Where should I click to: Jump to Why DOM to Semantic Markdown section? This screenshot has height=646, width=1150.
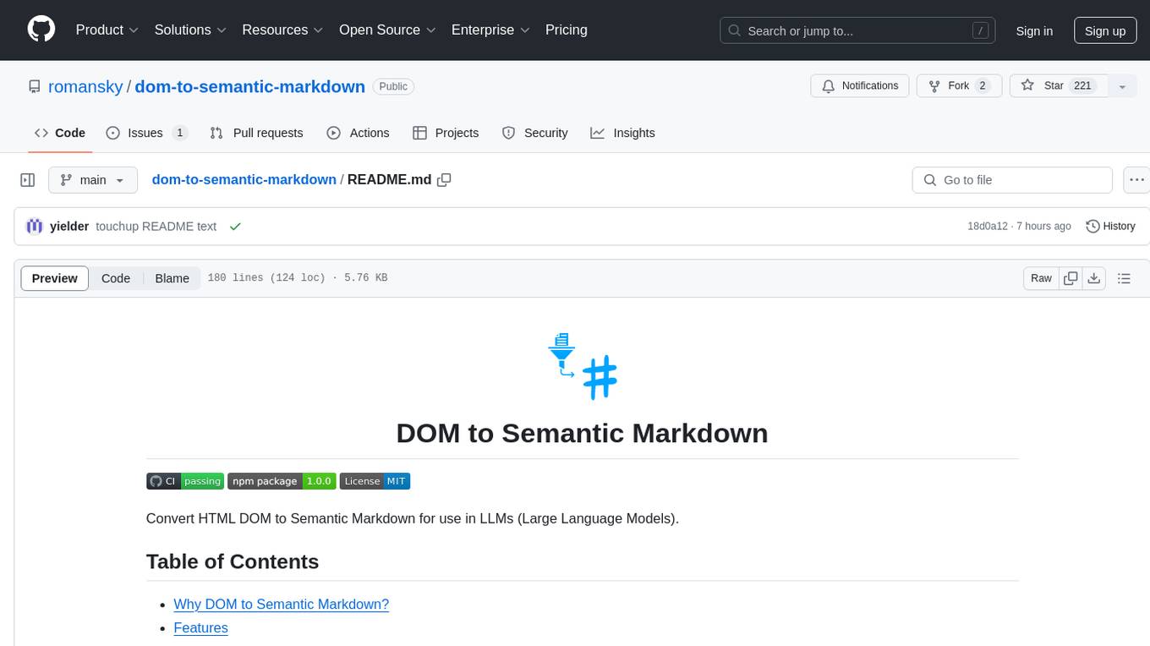[282, 605]
